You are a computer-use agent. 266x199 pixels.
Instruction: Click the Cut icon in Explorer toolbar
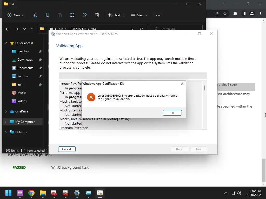(35, 15)
